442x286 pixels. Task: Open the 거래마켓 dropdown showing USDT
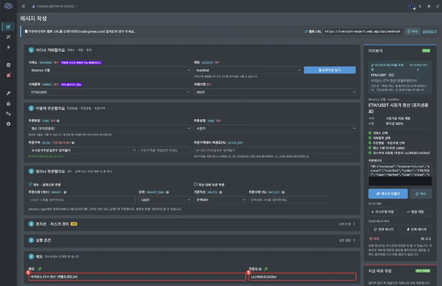point(275,92)
